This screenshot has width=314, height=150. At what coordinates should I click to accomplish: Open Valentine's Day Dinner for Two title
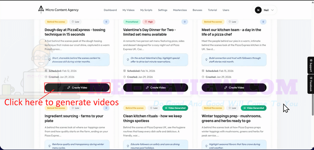click(149, 32)
